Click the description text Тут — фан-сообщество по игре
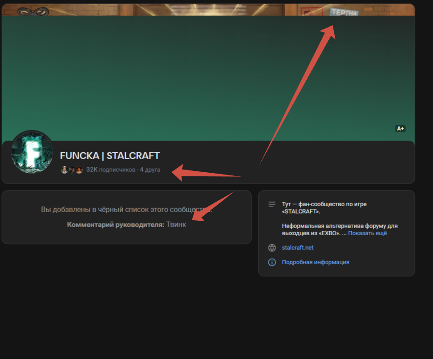This screenshot has height=359, width=433. click(324, 208)
